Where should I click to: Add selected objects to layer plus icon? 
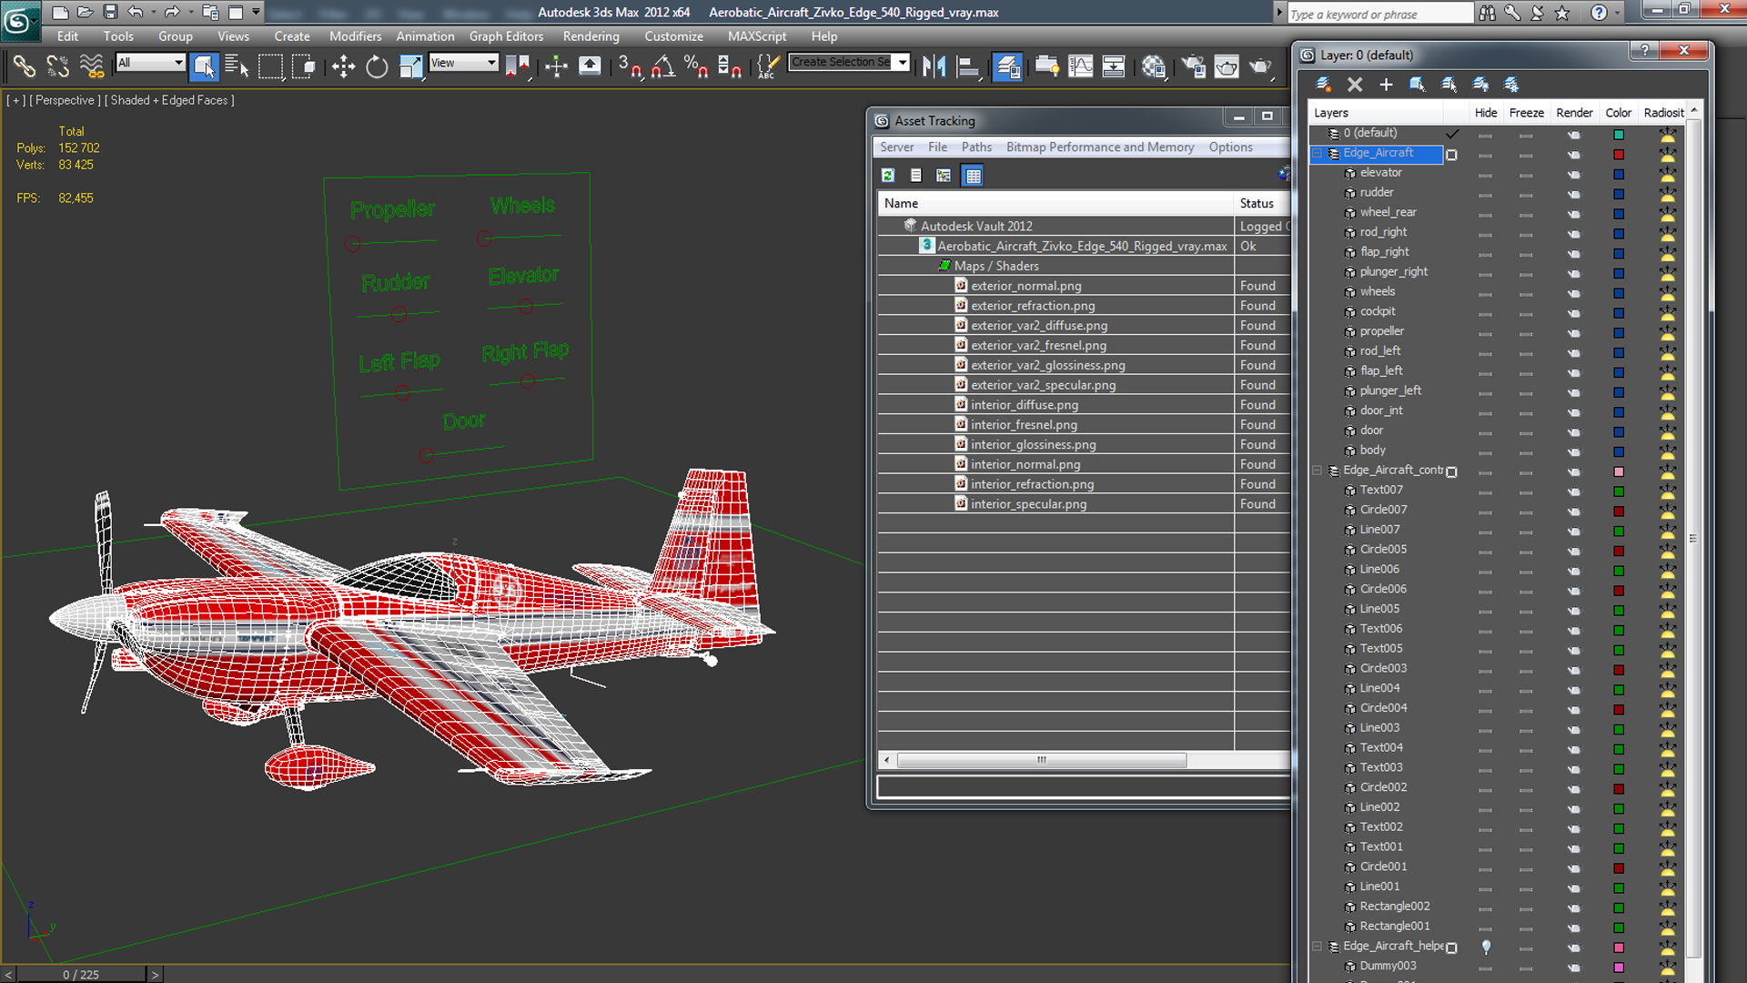point(1386,85)
